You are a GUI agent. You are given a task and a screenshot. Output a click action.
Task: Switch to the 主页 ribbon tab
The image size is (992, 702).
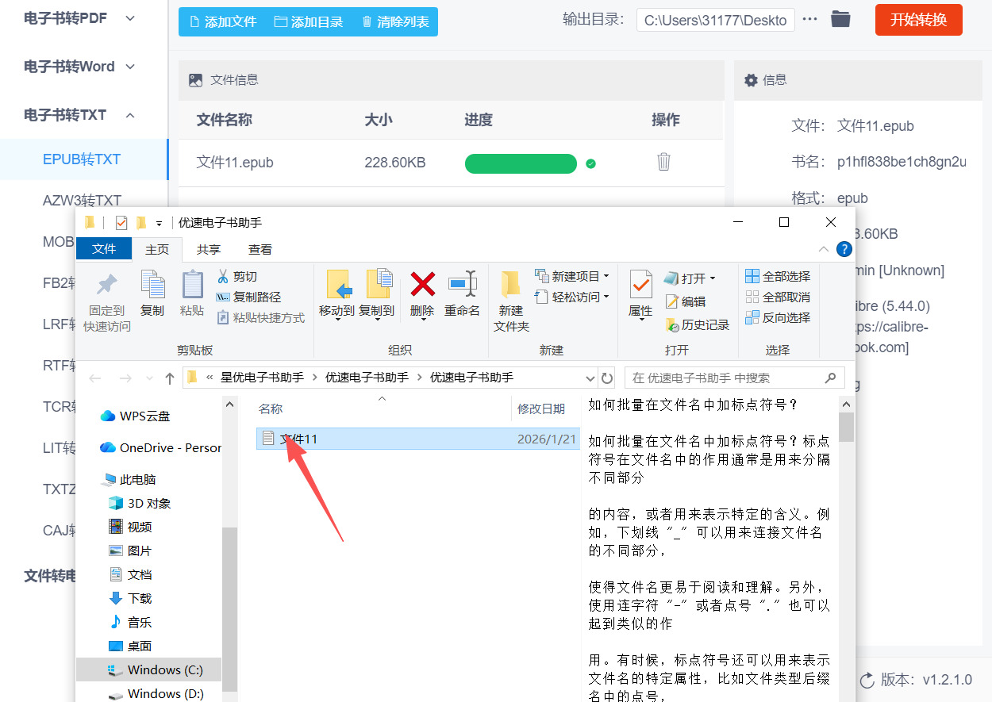pyautogui.click(x=157, y=249)
